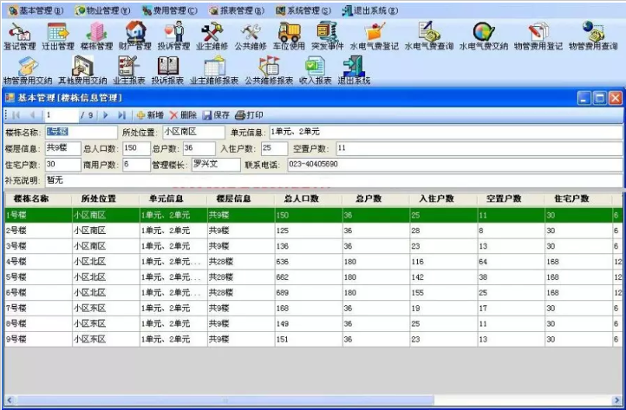Open 楼栋管理 building icon in toolbar

click(96, 36)
